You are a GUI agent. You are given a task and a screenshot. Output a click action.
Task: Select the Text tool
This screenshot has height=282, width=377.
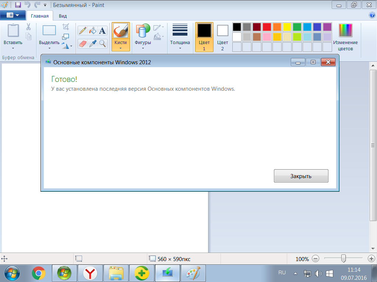(102, 31)
